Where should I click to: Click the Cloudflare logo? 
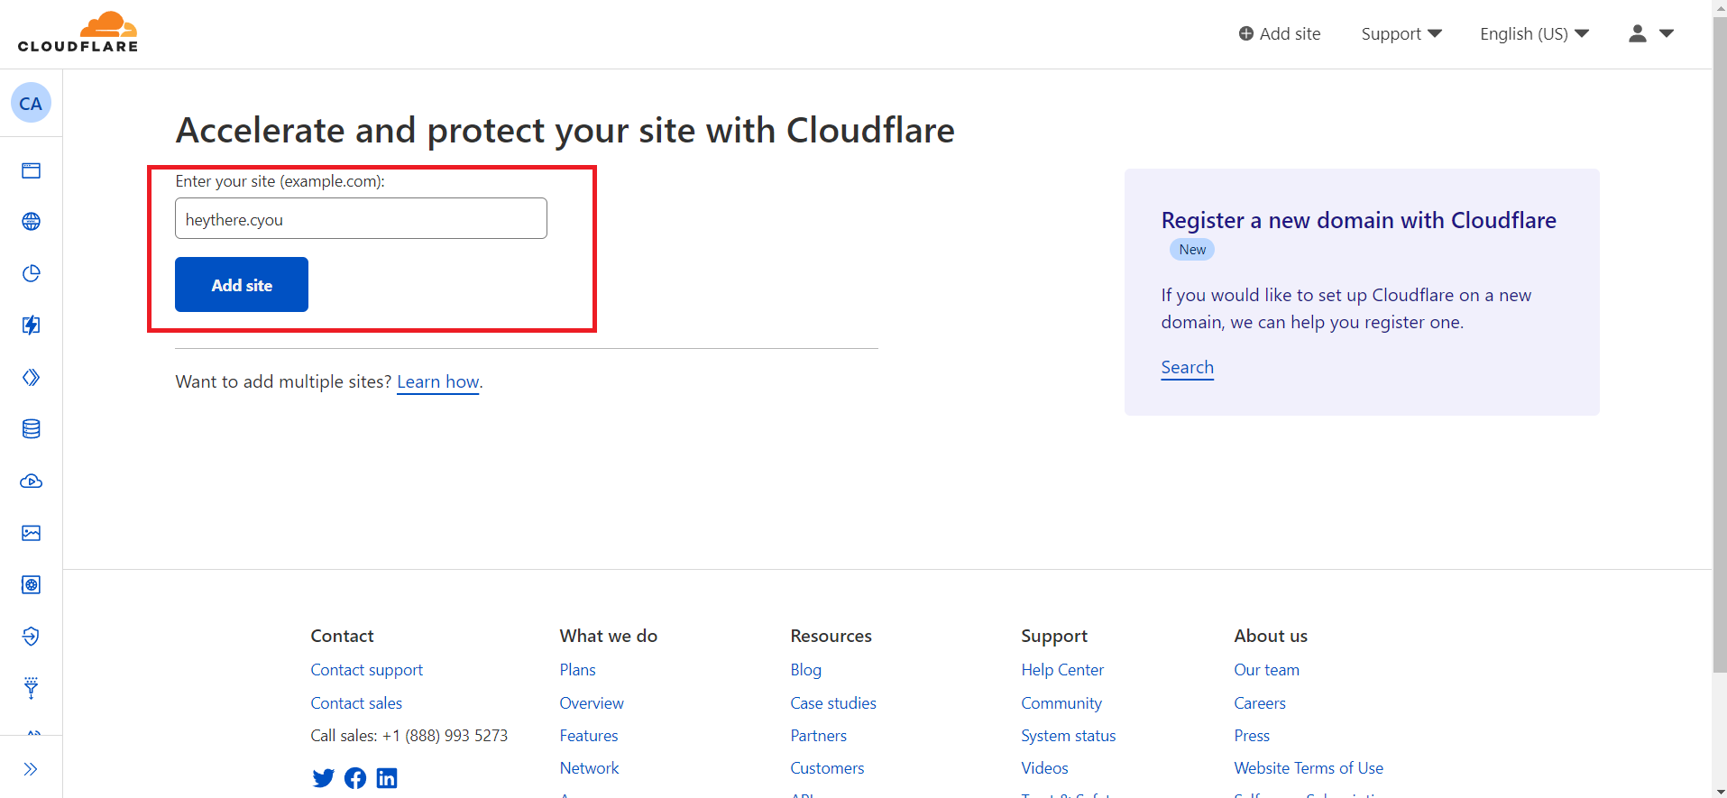(78, 32)
